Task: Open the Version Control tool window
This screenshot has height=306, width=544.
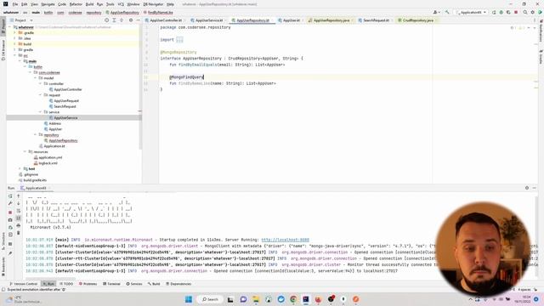Action: [x=23, y=284]
